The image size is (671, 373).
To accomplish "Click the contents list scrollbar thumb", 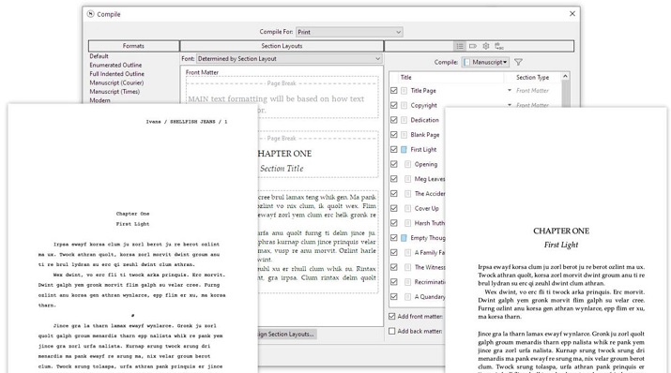I will pos(565,94).
